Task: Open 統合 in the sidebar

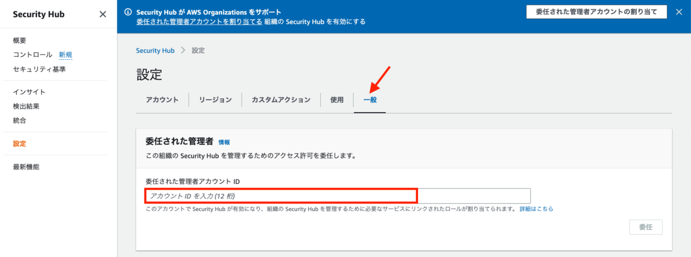Action: 20,121
